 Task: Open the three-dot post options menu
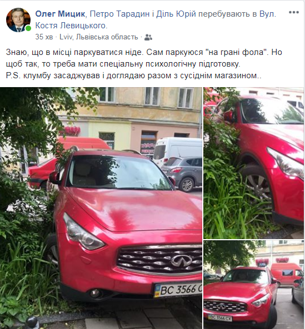pyautogui.click(x=294, y=12)
